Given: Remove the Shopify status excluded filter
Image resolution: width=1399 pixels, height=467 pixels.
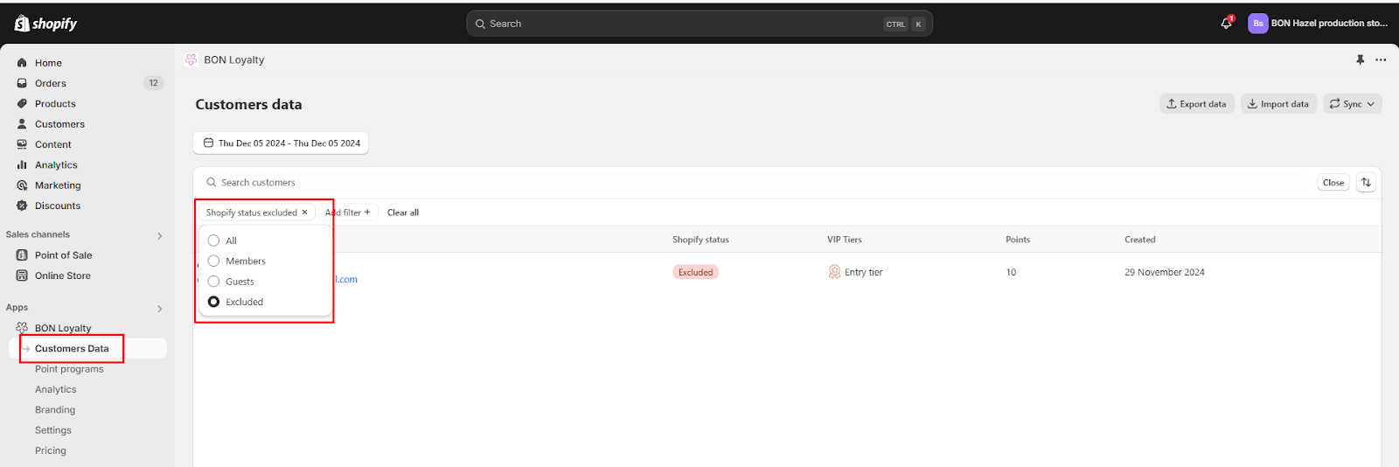Looking at the screenshot, I should point(304,213).
